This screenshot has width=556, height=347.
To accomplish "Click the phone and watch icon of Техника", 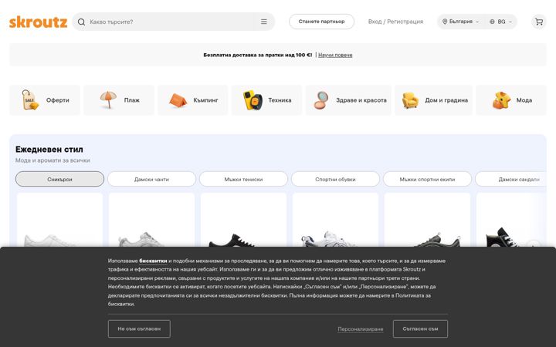I will pyautogui.click(x=253, y=99).
